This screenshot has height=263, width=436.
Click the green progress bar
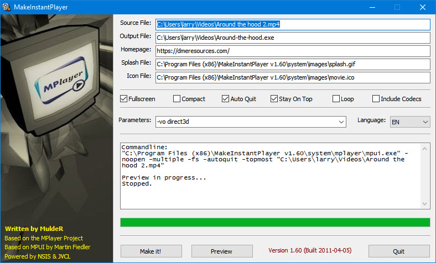tap(275, 222)
